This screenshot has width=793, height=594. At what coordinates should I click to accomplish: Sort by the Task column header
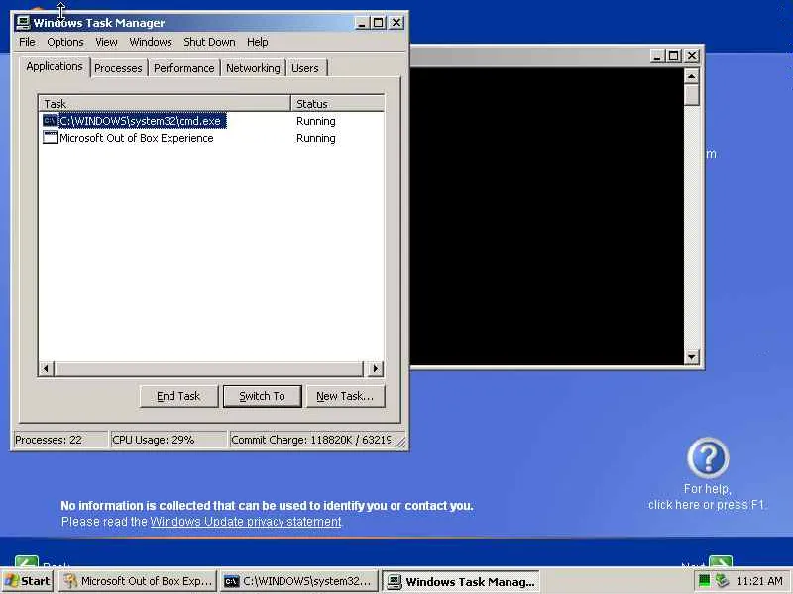click(165, 104)
